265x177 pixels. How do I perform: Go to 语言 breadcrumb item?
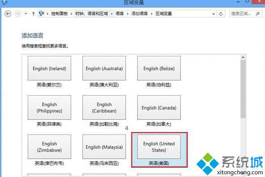120,14
